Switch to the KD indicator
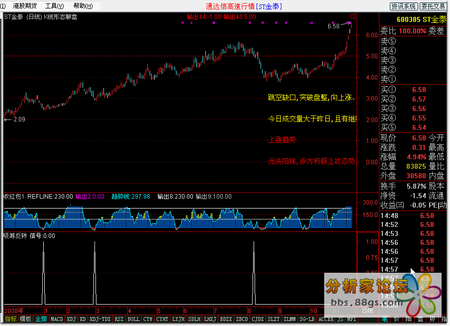The width and height of the screenshot is (450, 326). click(83, 319)
